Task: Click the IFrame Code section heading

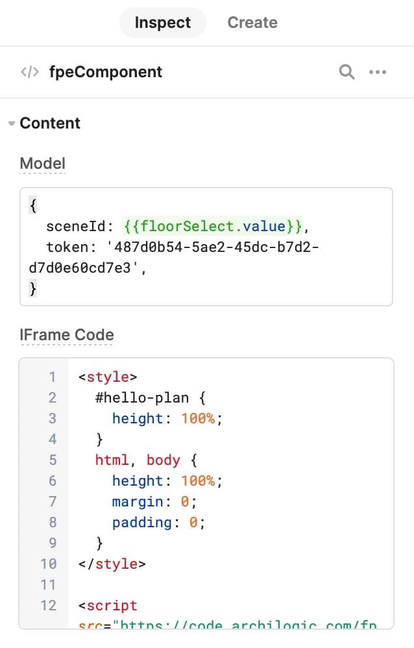Action: tap(67, 334)
